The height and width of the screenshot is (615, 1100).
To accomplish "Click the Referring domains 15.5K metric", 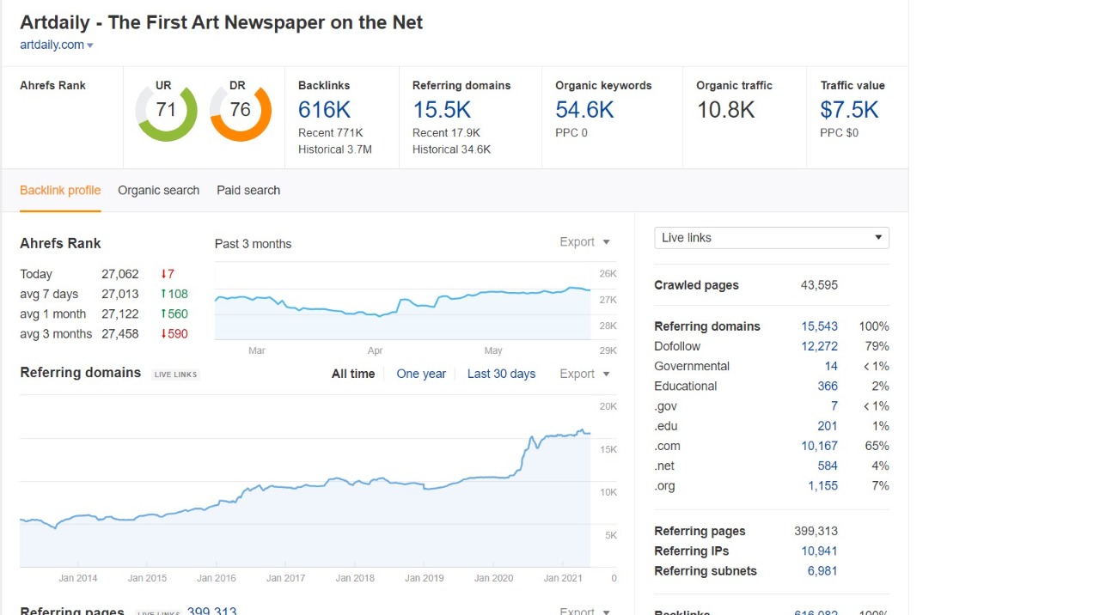I will [442, 110].
